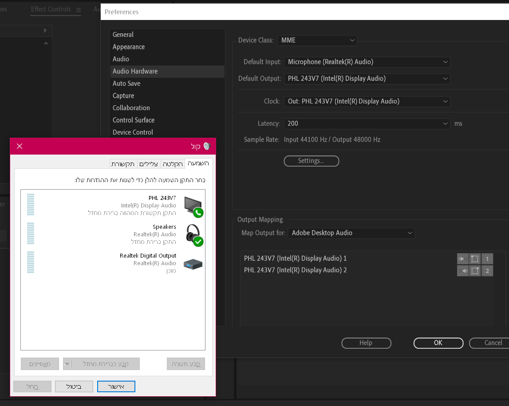The width and height of the screenshot is (509, 406).
Task: Open the Map Output for Adobe Desktop Audio dropdown
Action: (351, 233)
